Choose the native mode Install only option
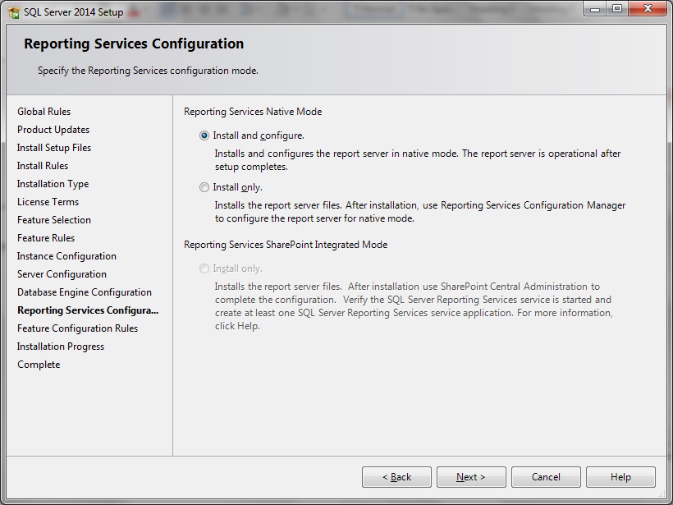The image size is (673, 505). tap(204, 188)
